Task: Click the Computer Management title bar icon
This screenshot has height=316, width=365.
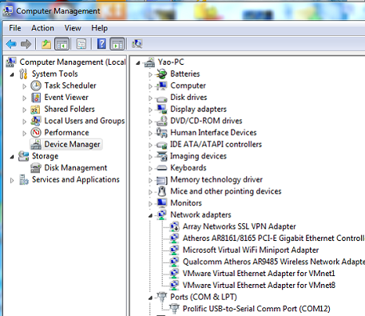Action: pos(8,10)
